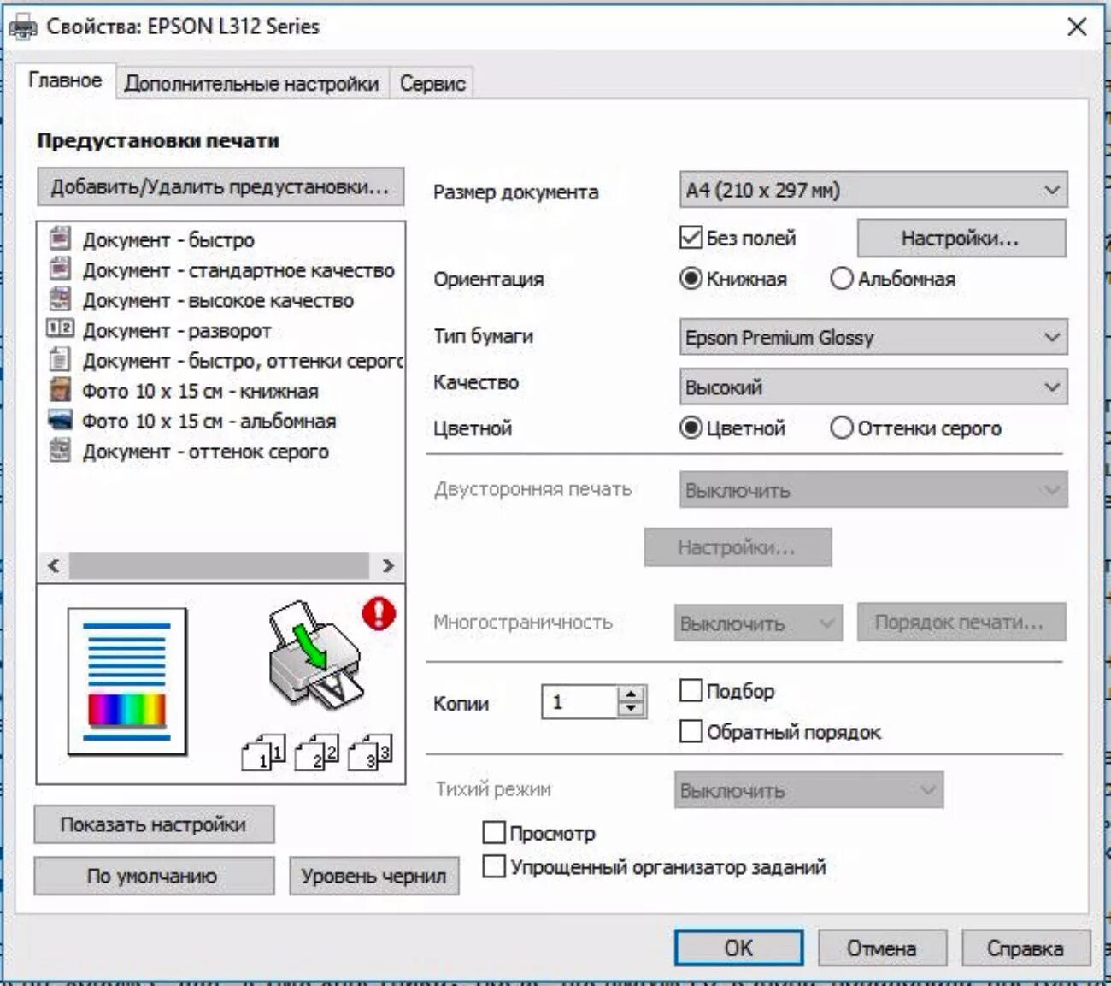Screen dimensions: 1111x986
Task: Click the 'Документ - стандартное качество' preset icon
Action: pyautogui.click(x=60, y=269)
